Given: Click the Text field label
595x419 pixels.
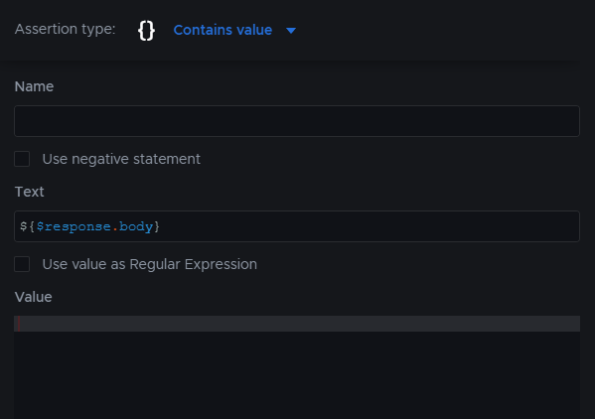Looking at the screenshot, I should tap(29, 192).
